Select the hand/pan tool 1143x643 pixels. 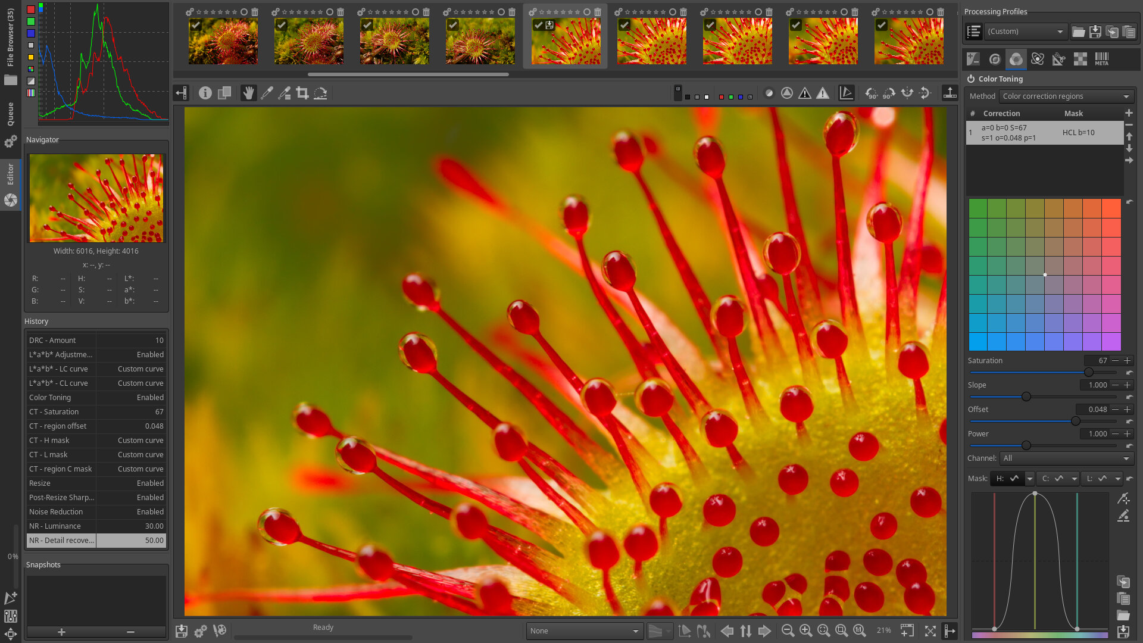248,93
